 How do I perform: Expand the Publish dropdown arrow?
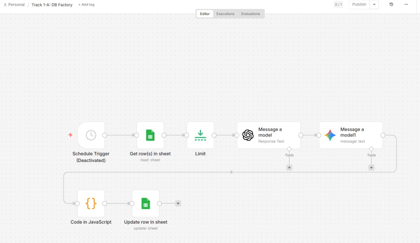pyautogui.click(x=374, y=4)
